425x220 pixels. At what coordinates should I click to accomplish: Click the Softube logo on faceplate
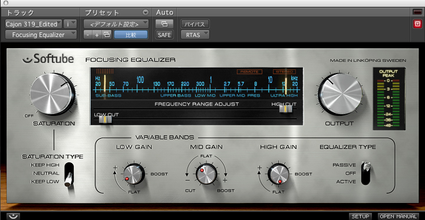coord(48,59)
